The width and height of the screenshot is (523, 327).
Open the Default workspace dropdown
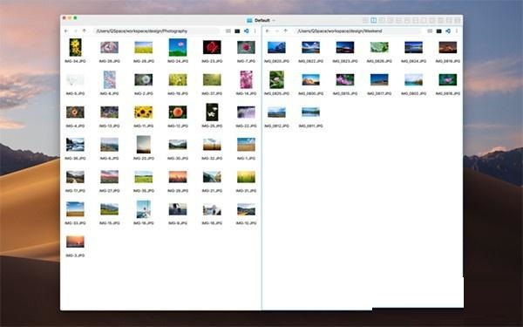261,20
